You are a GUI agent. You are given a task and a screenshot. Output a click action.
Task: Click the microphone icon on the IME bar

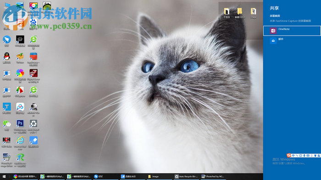(304, 155)
